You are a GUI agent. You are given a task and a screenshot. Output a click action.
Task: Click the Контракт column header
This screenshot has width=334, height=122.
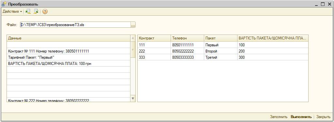click(154, 38)
